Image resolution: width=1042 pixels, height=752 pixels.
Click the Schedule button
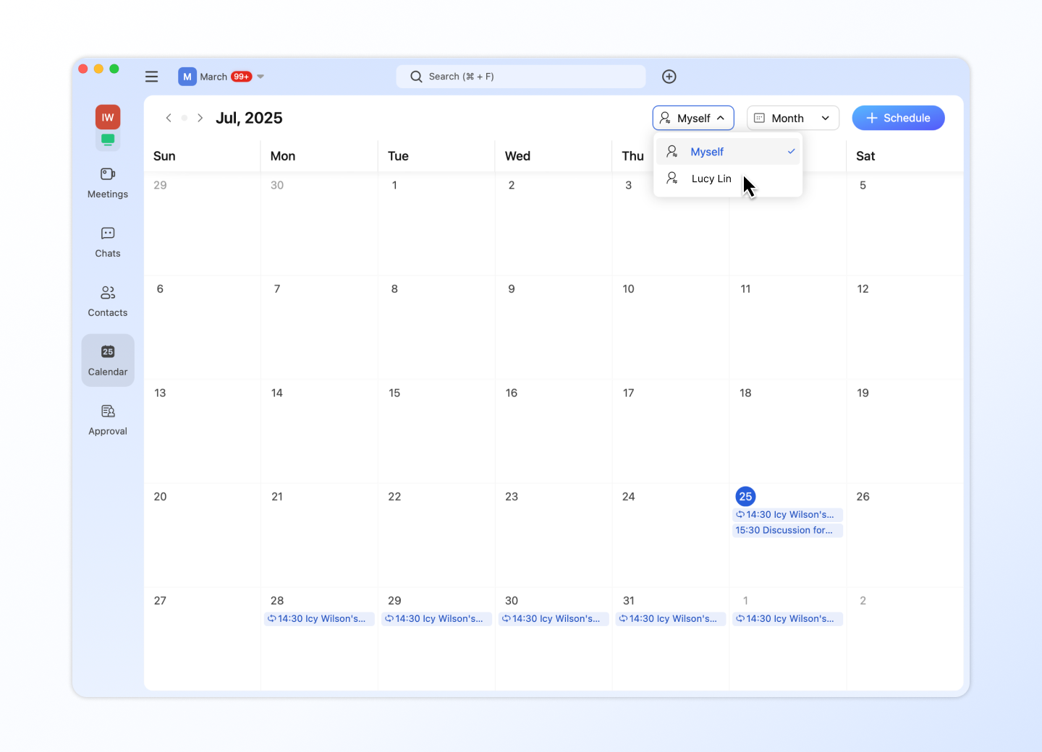[898, 118]
